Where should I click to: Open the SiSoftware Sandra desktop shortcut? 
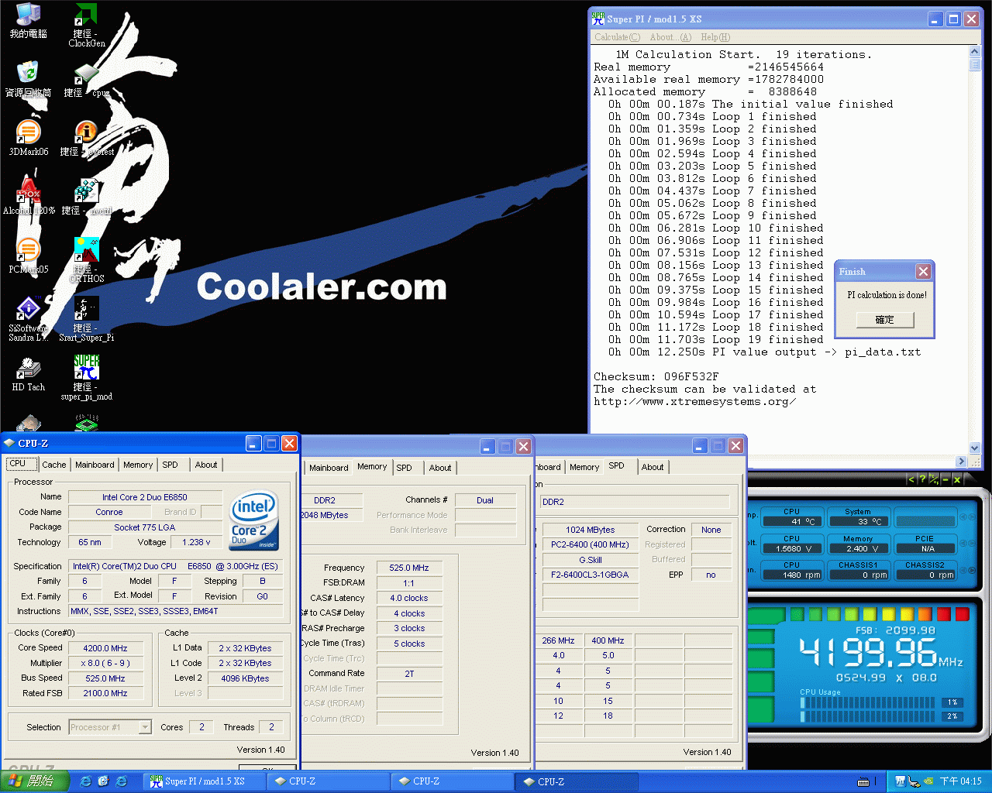(x=29, y=320)
